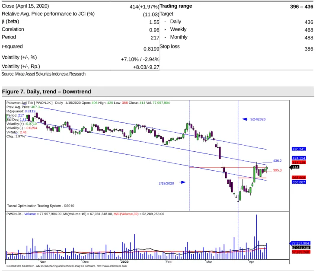Select the stop loss value '386'

pyautogui.click(x=309, y=49)
